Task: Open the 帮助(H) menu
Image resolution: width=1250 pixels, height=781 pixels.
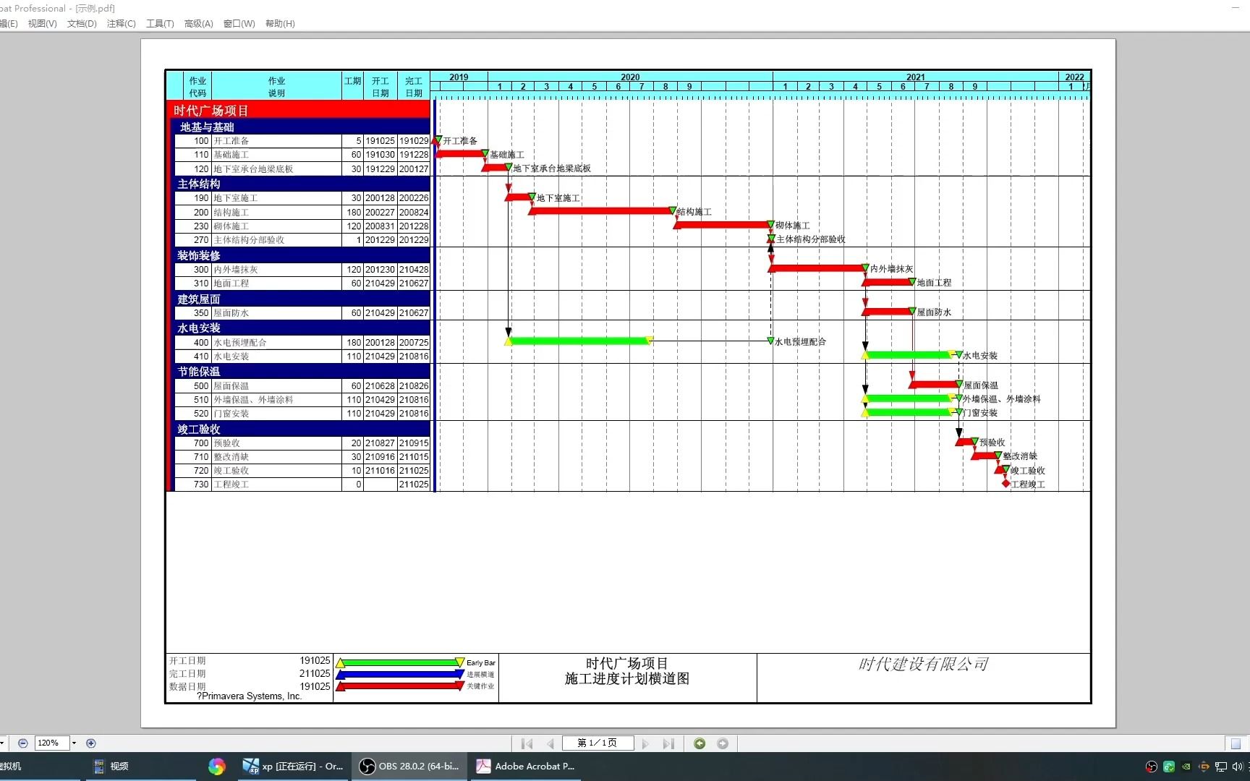Action: tap(280, 24)
